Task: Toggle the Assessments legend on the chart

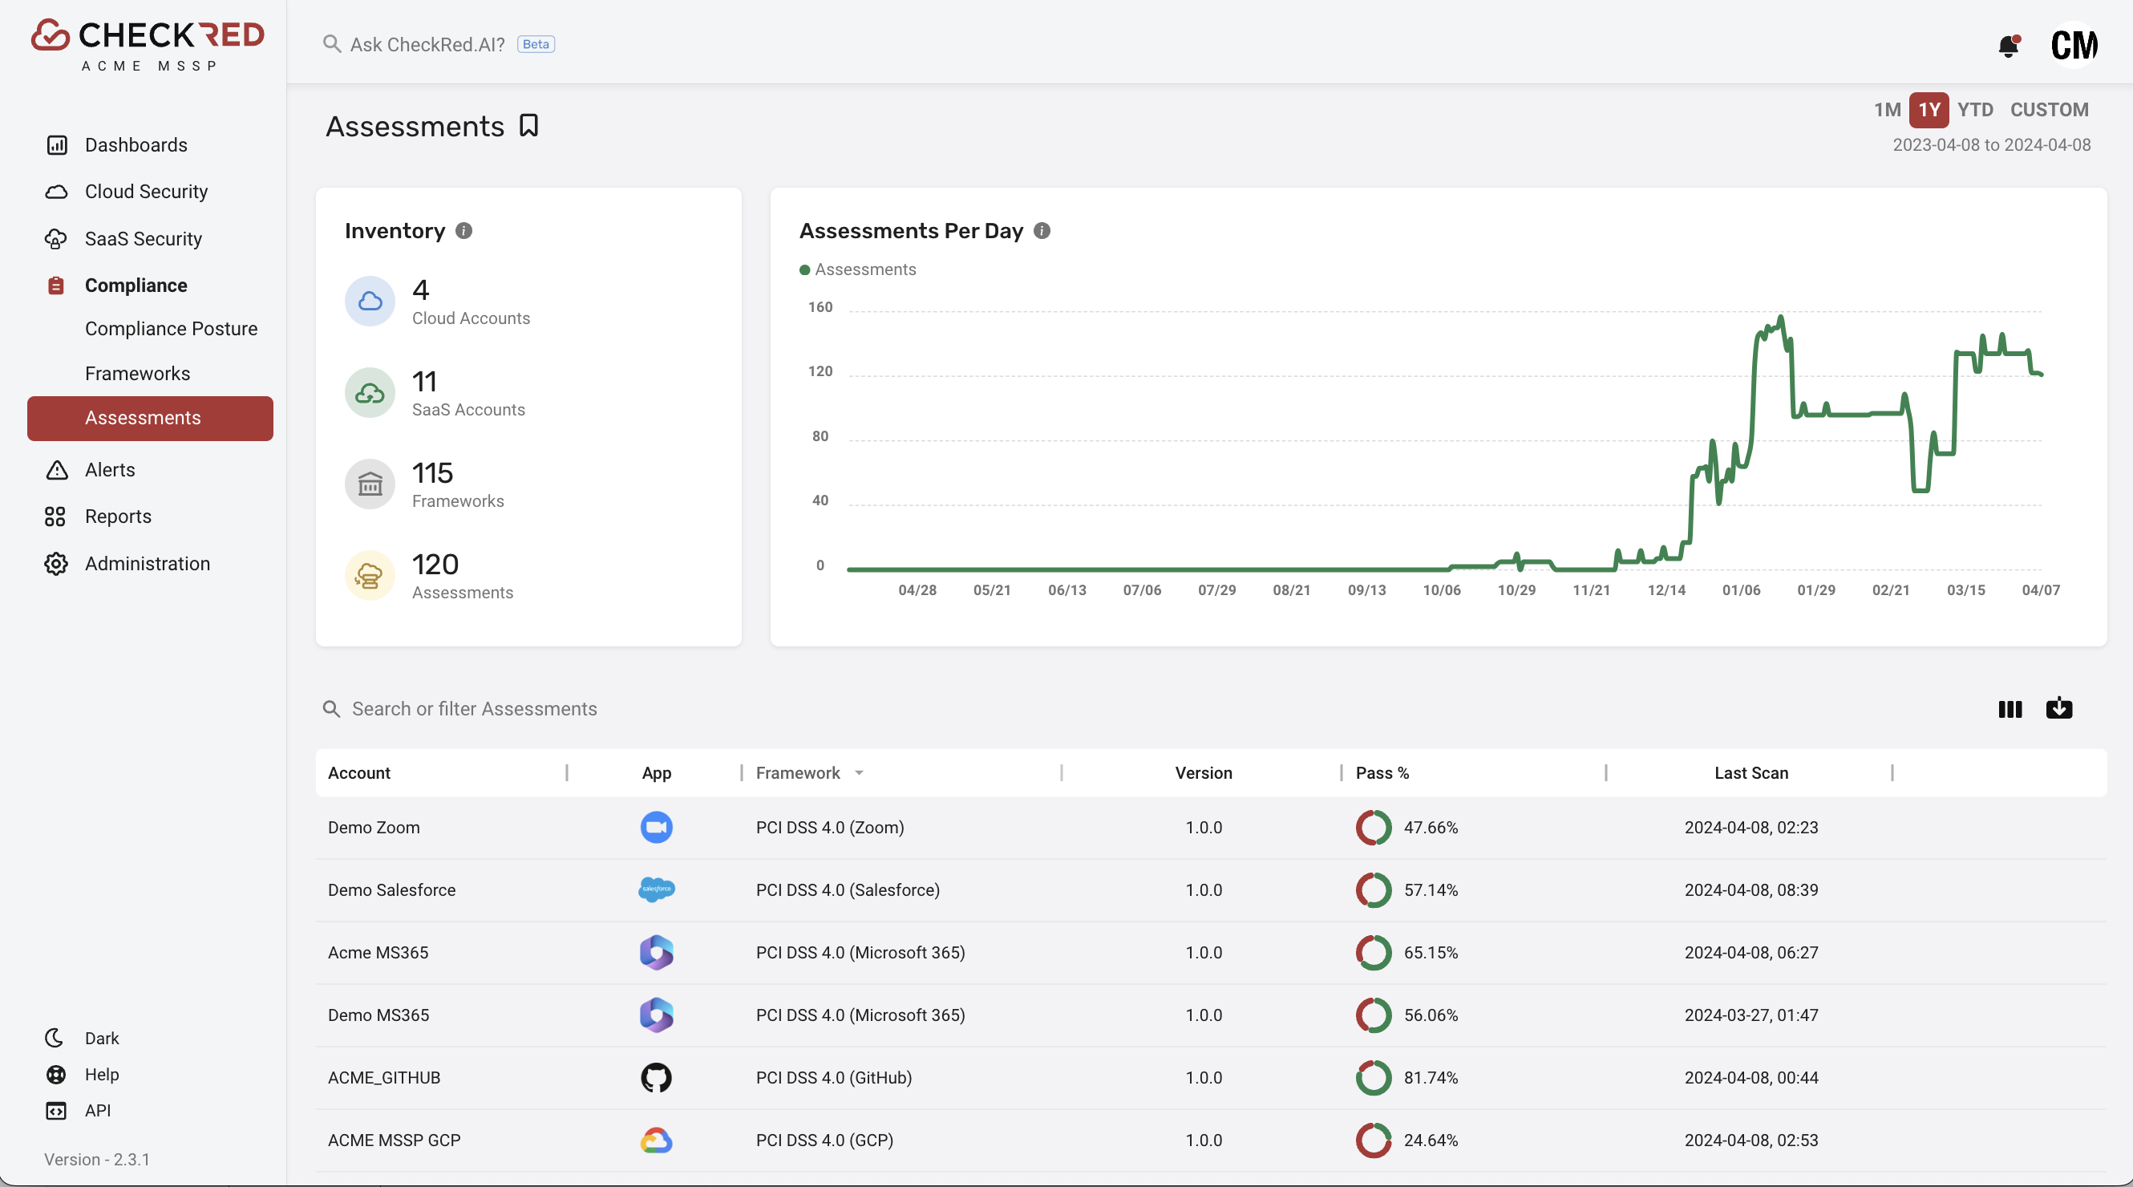Action: click(858, 269)
